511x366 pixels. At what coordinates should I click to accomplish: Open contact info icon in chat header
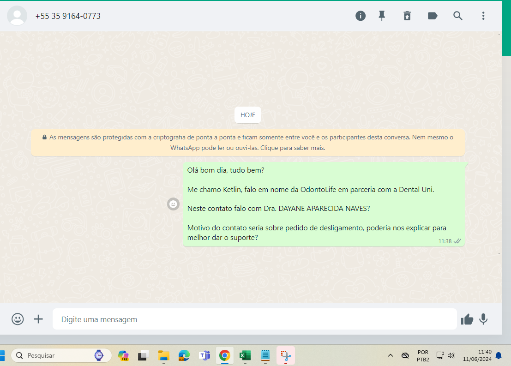[360, 16]
